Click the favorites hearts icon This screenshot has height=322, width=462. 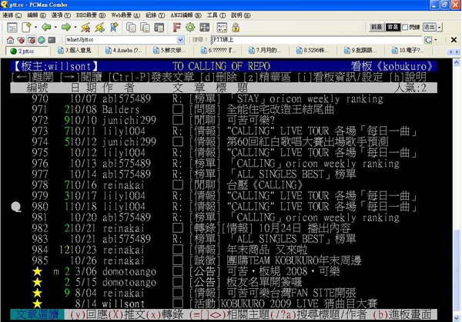click(21, 40)
